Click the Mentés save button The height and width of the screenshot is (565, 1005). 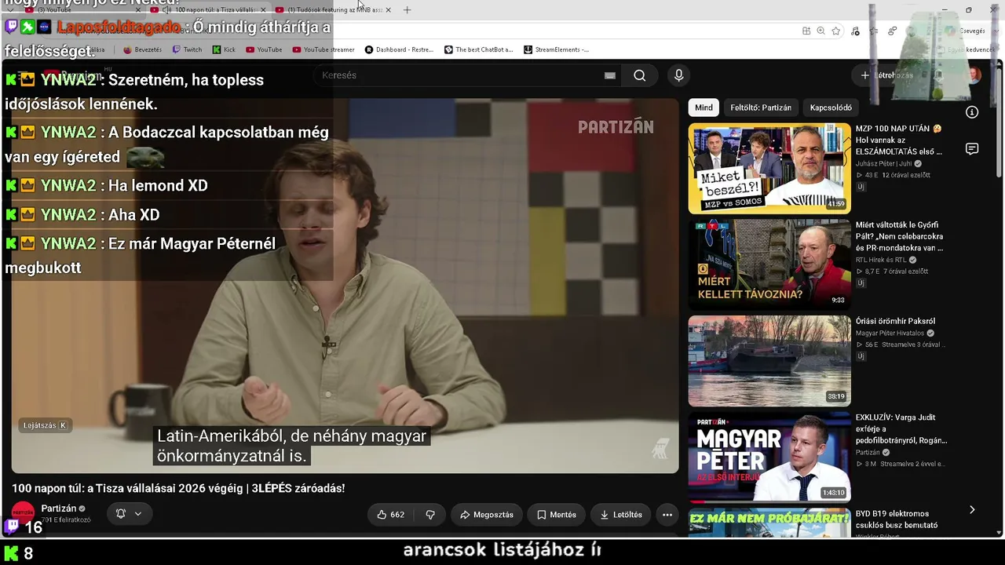coord(557,515)
